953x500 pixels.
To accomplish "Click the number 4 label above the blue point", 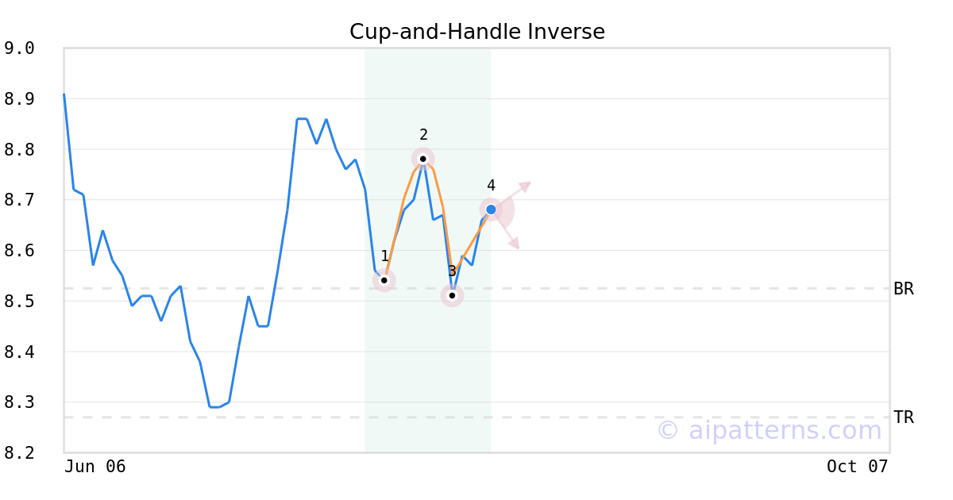I will click(x=491, y=186).
